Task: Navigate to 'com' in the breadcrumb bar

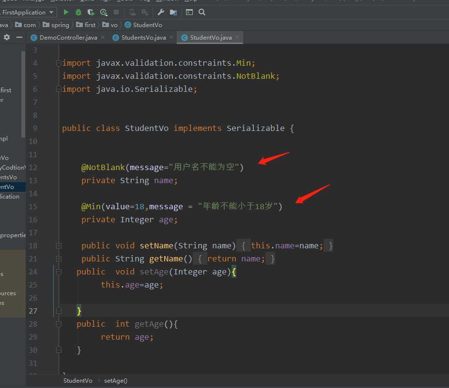Action: point(30,25)
